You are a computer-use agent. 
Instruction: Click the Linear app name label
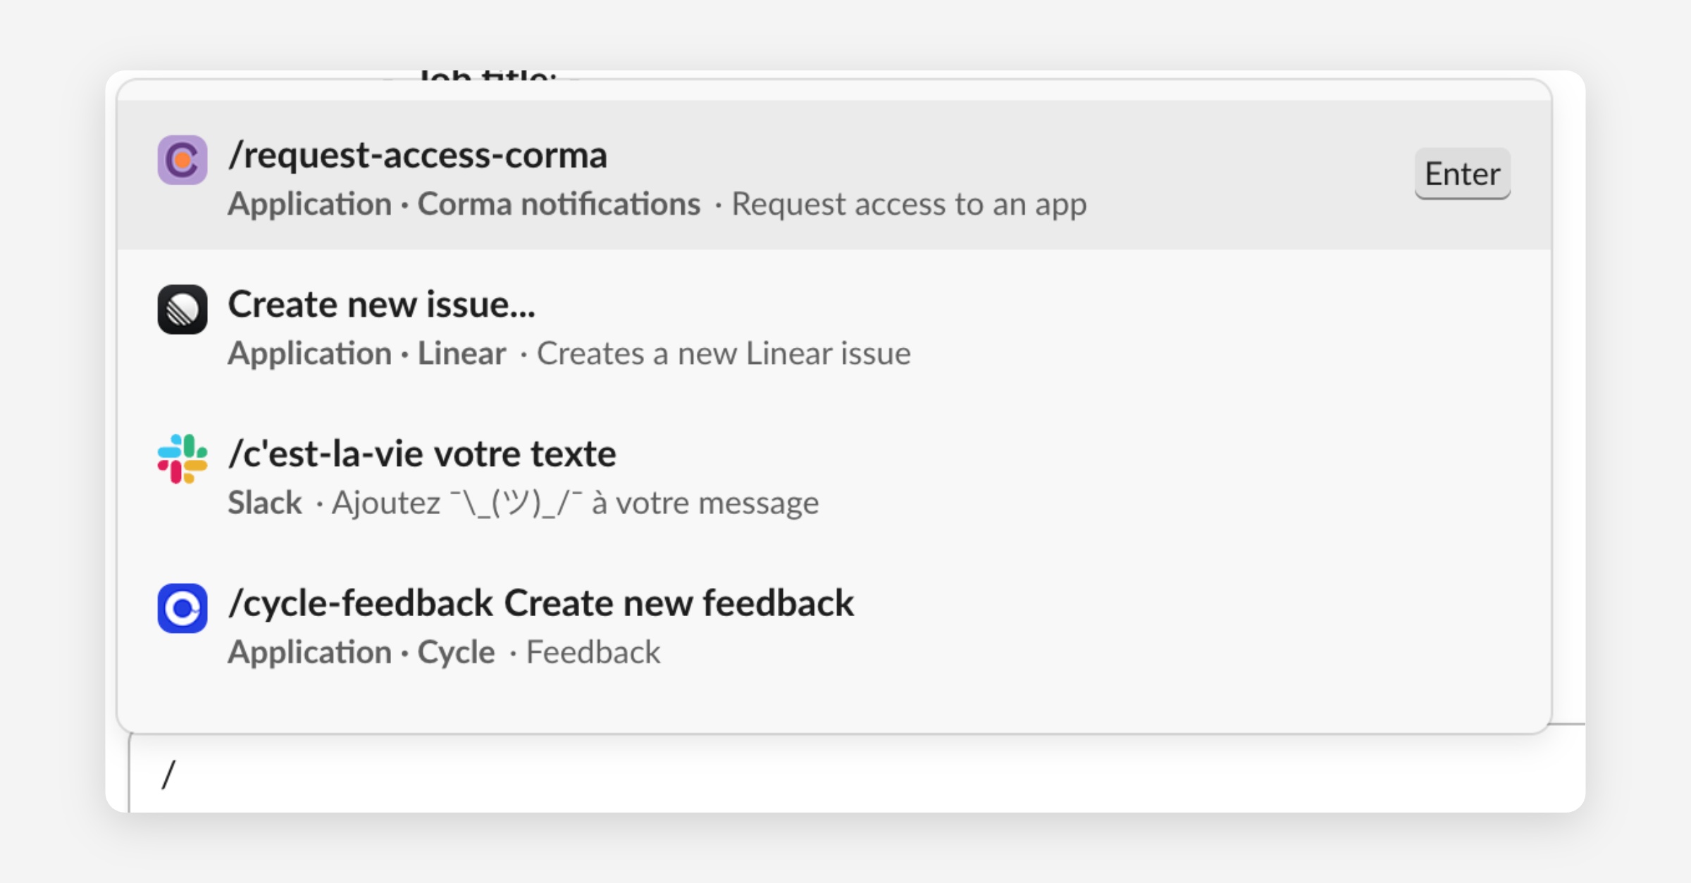click(462, 353)
